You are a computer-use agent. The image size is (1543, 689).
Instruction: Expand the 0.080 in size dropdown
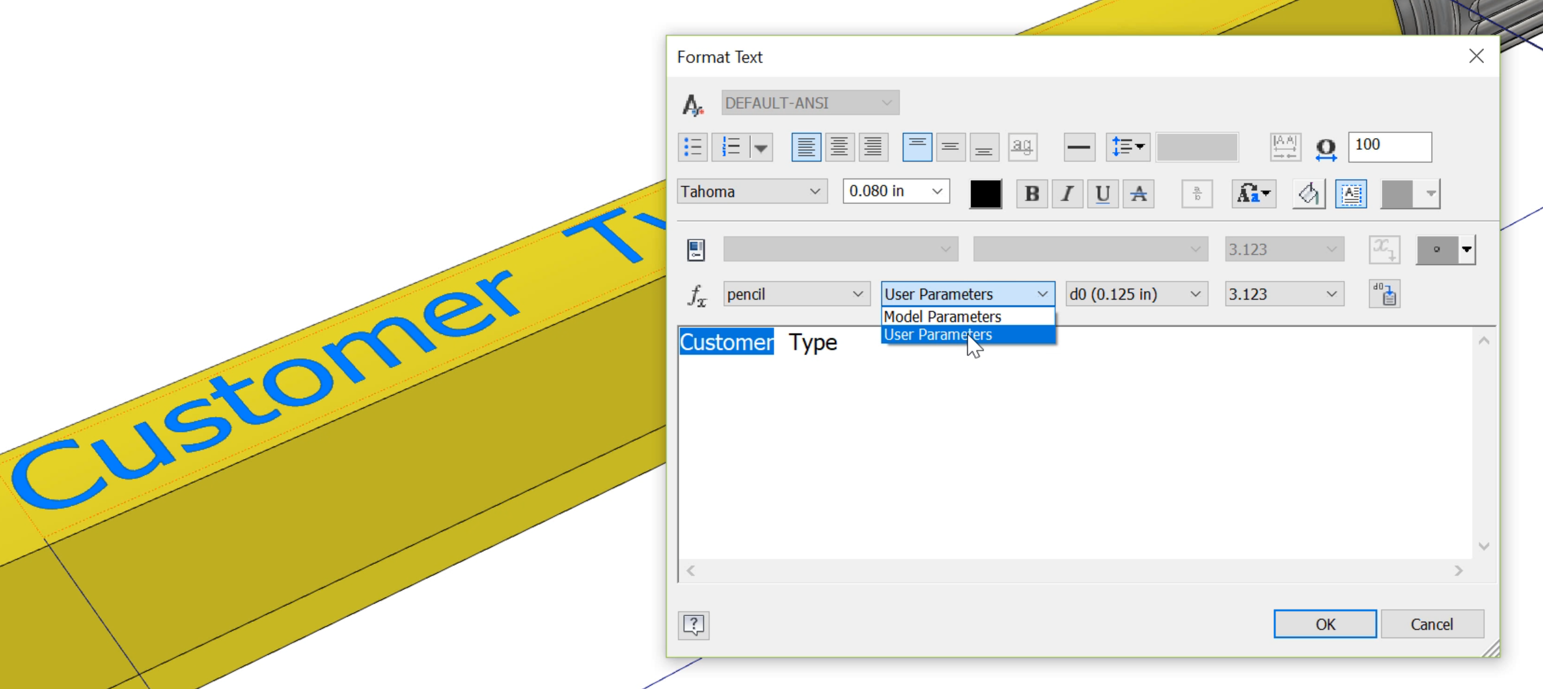coord(936,192)
